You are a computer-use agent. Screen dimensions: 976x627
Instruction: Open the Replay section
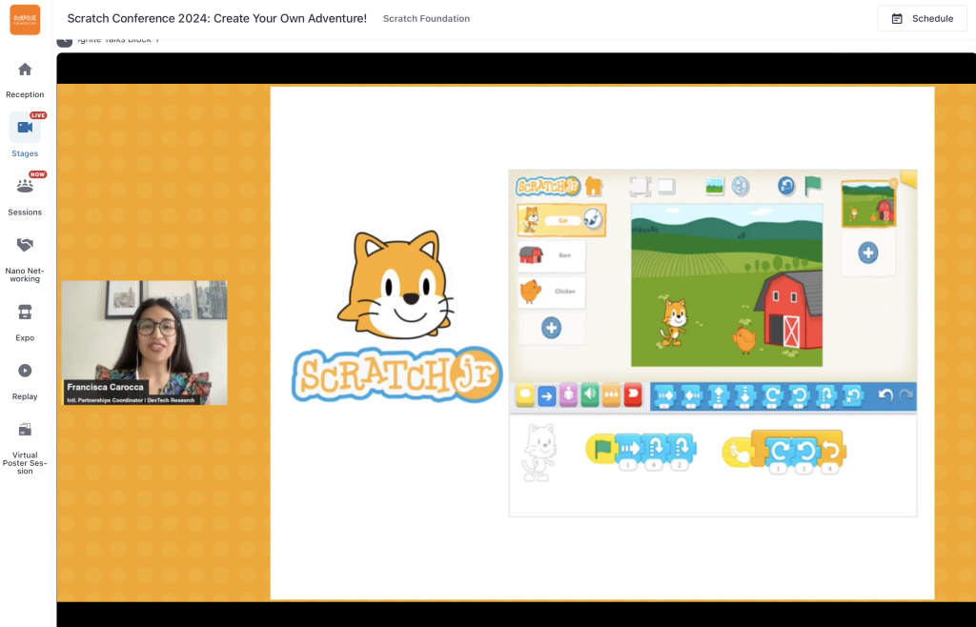pyautogui.click(x=25, y=378)
